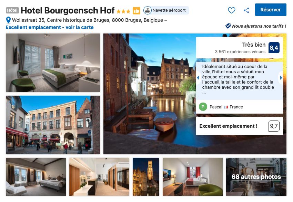The width and height of the screenshot is (293, 202).
Task: Click the 8,4 review score badge
Action: pos(274,48)
